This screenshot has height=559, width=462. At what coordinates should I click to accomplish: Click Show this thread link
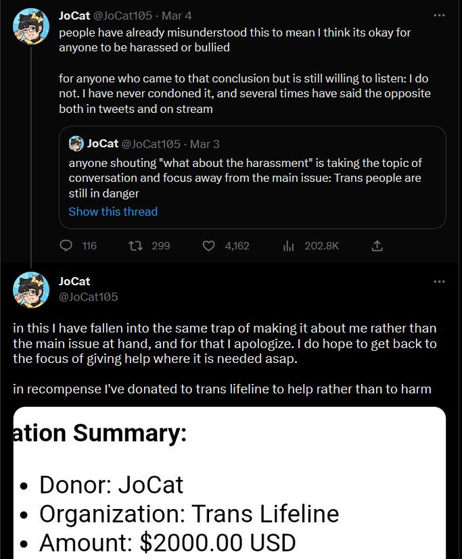coord(113,212)
